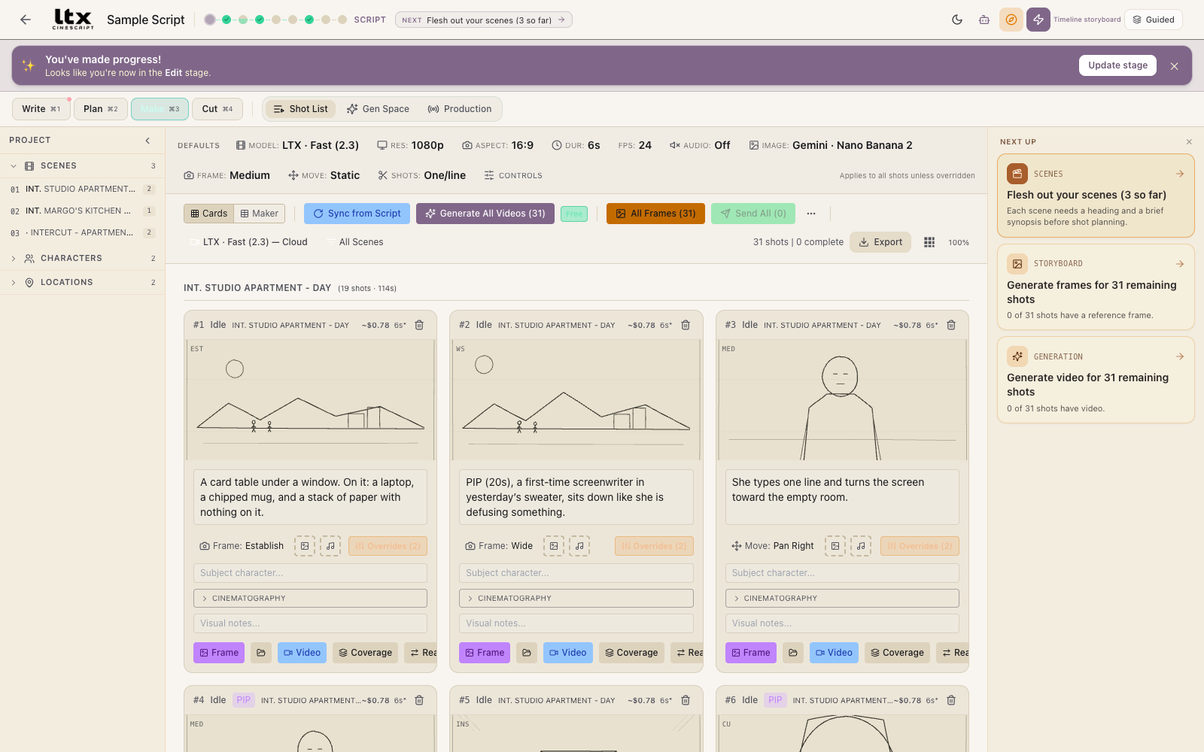Viewport: 1204px width, 752px height.
Task: Click the orange compass icon in header
Action: tap(1011, 20)
